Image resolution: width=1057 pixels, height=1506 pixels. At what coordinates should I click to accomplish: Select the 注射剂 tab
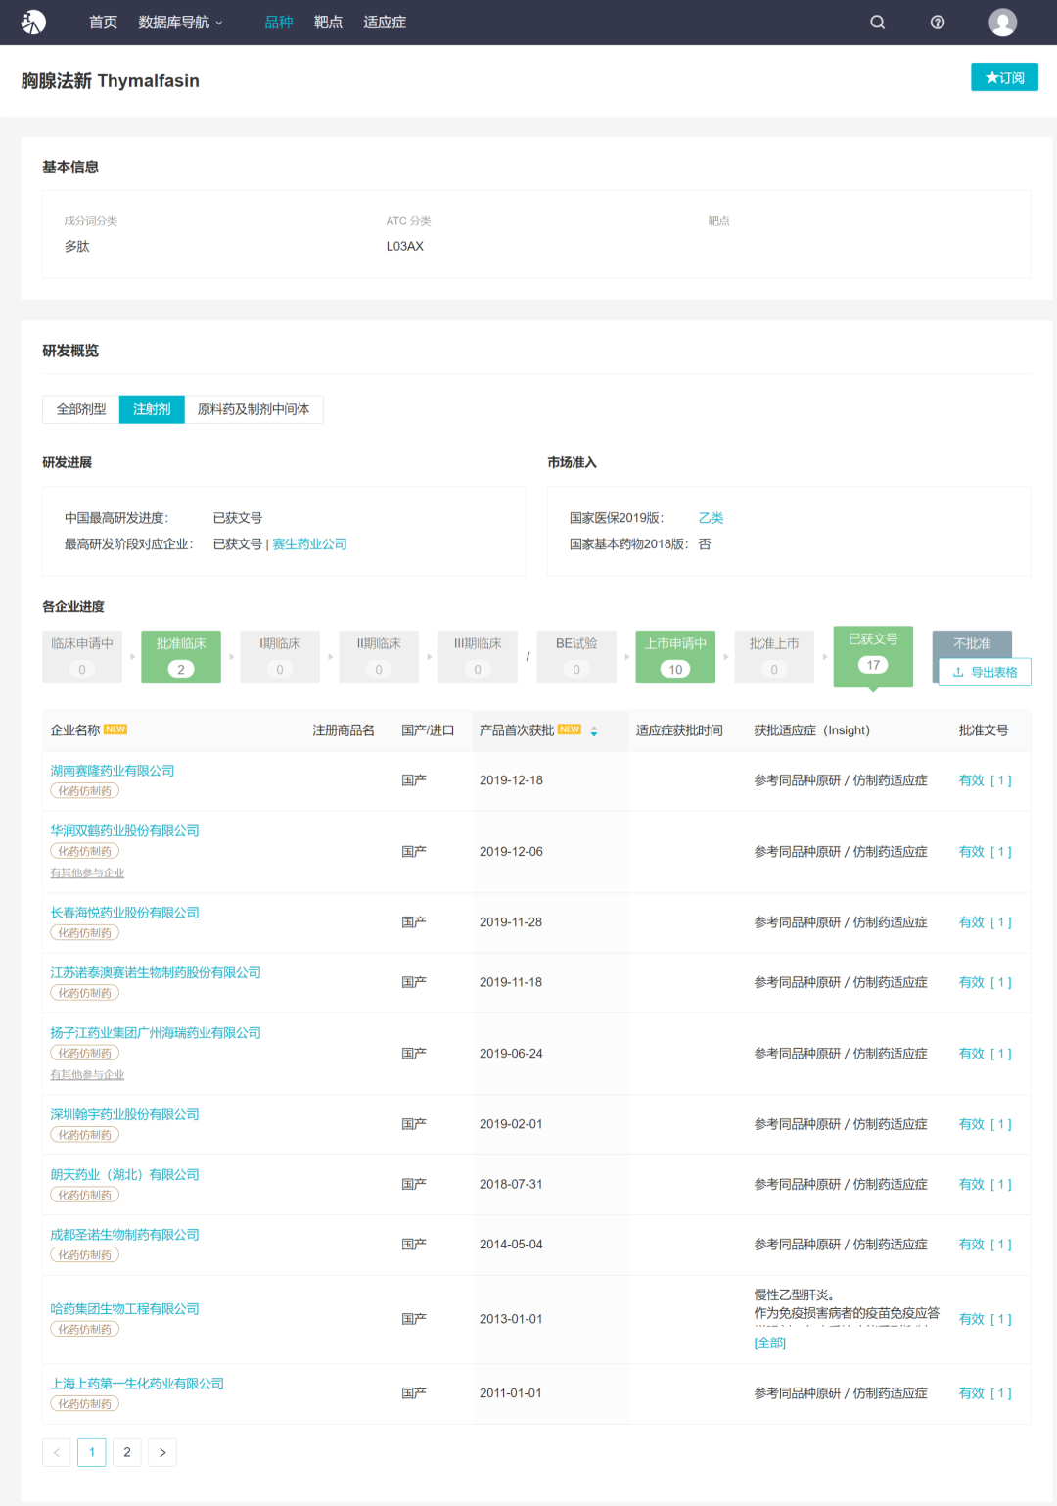click(152, 409)
